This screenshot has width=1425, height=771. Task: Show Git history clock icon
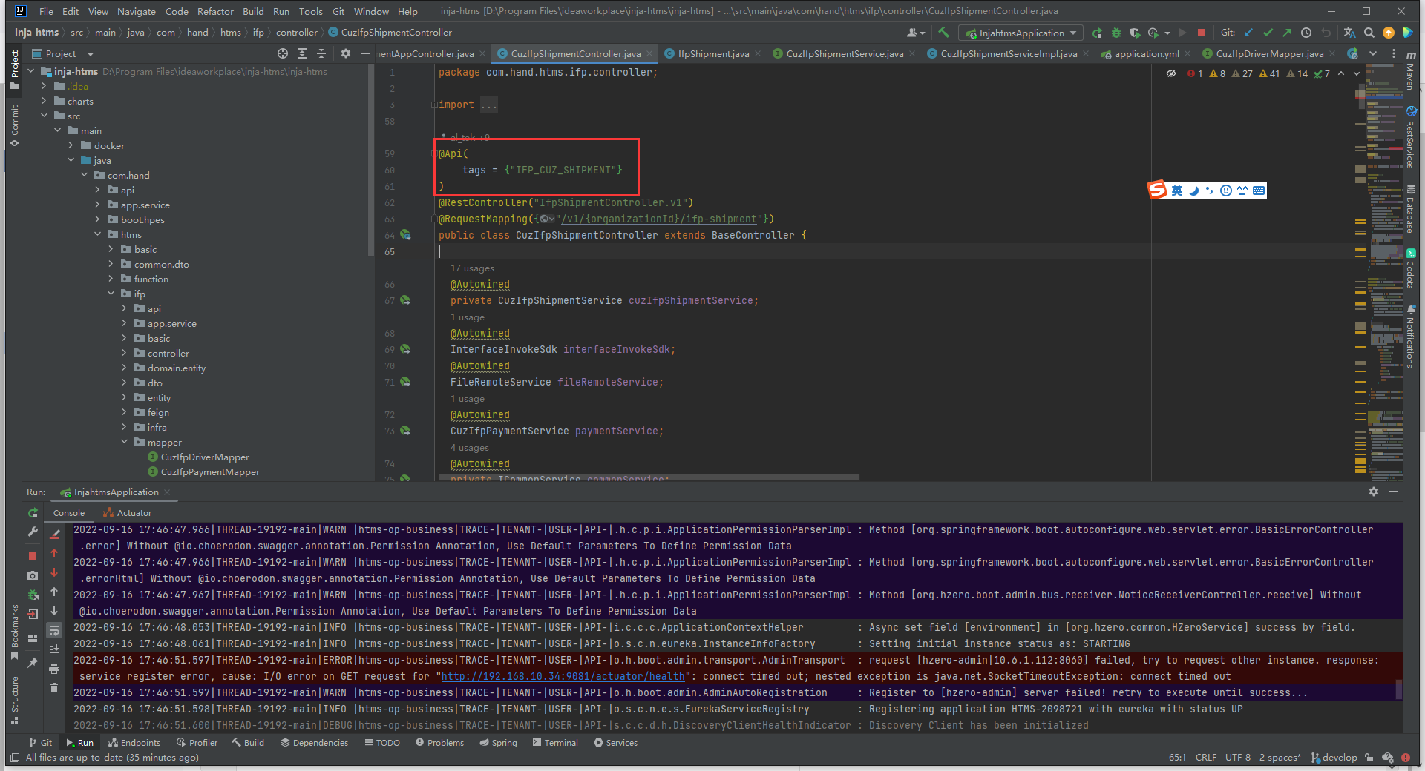point(1306,33)
